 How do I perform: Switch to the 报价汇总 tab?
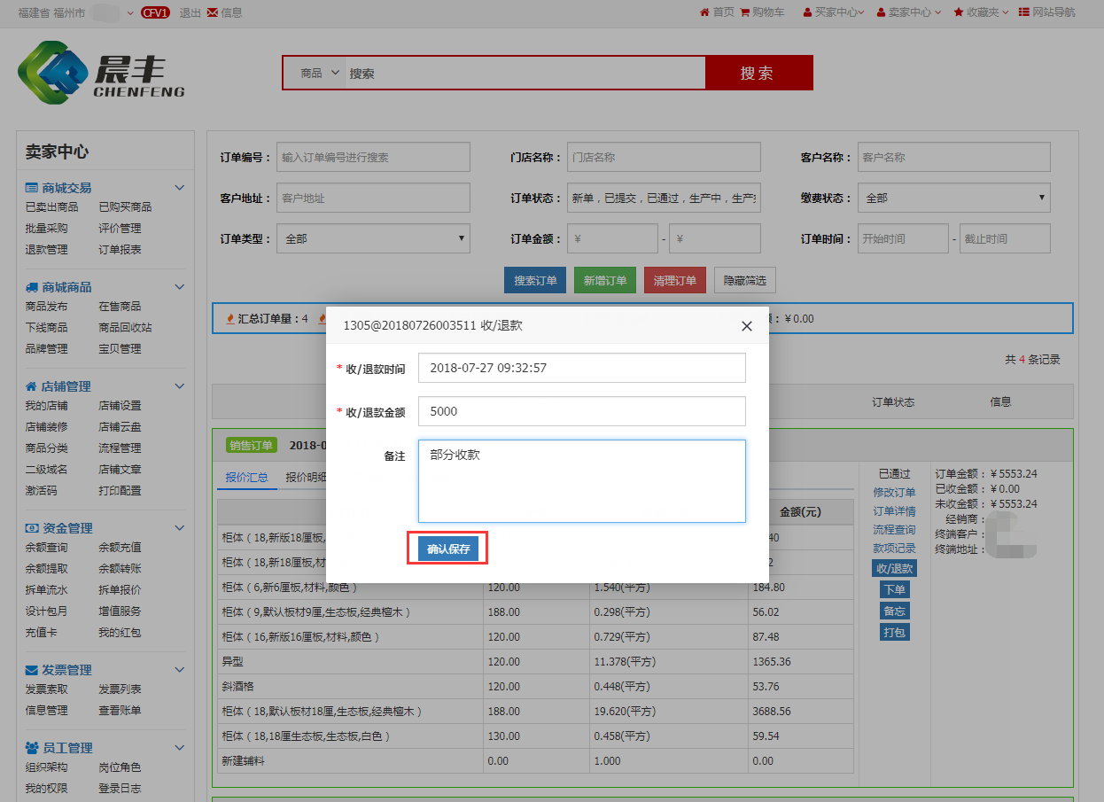[x=246, y=477]
